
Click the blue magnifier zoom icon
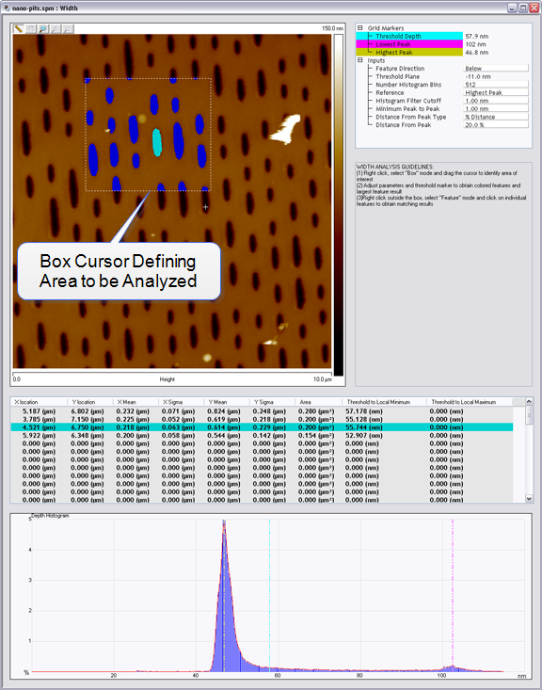click(x=43, y=28)
